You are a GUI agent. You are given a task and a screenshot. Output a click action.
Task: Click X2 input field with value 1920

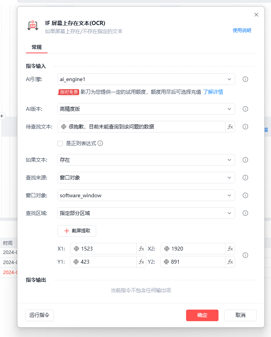[193, 249]
